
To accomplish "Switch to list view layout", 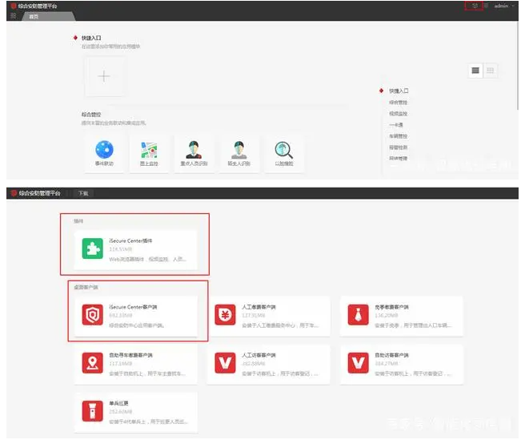I will tap(475, 71).
